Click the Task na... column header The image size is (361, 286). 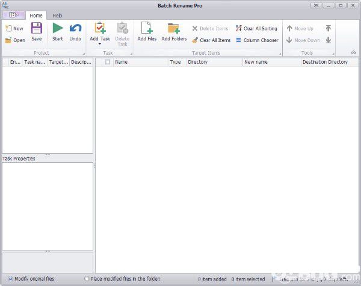(35, 62)
